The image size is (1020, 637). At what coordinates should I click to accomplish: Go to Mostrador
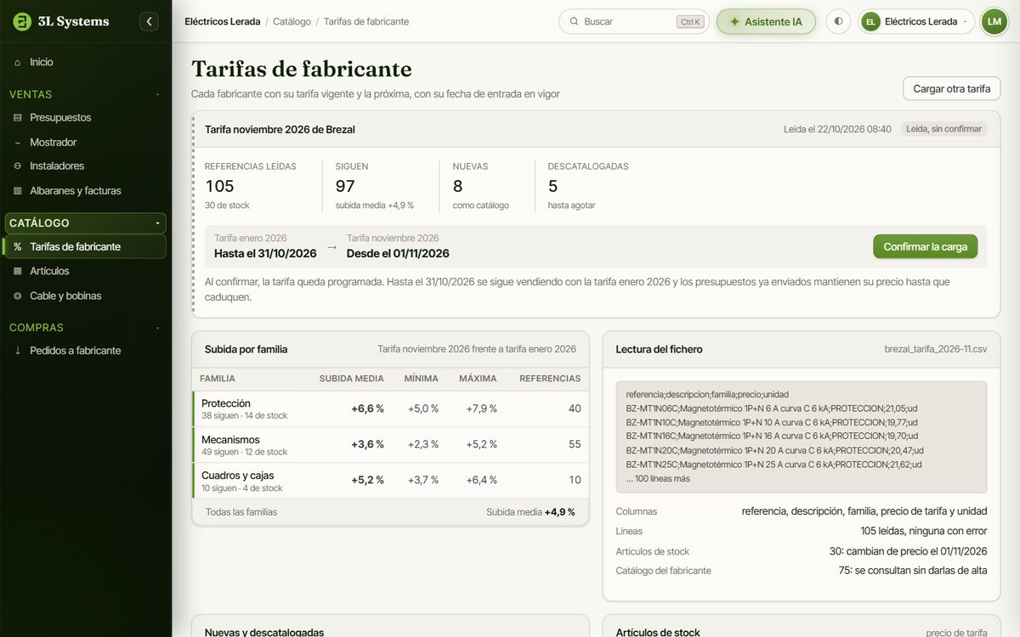(x=85, y=142)
